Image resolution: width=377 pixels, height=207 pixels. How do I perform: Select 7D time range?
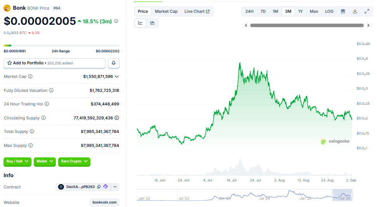[x=263, y=11]
